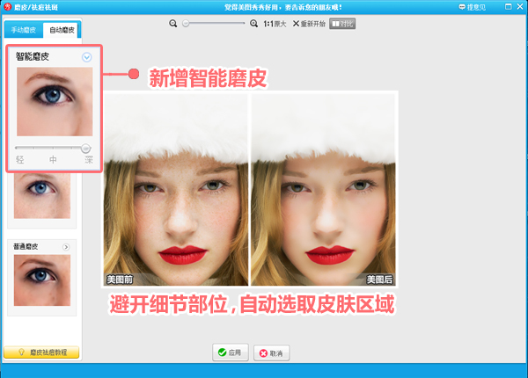Screen dimensions: 528x378
Task: Select the middle eye preview thumbnail
Action: [42, 196]
